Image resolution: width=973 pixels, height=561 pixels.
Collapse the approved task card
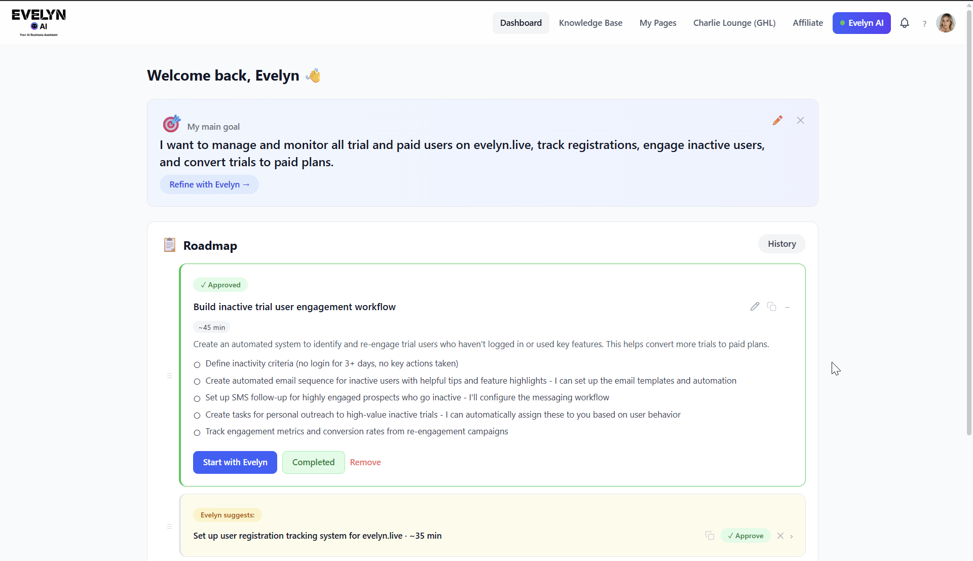coord(787,307)
